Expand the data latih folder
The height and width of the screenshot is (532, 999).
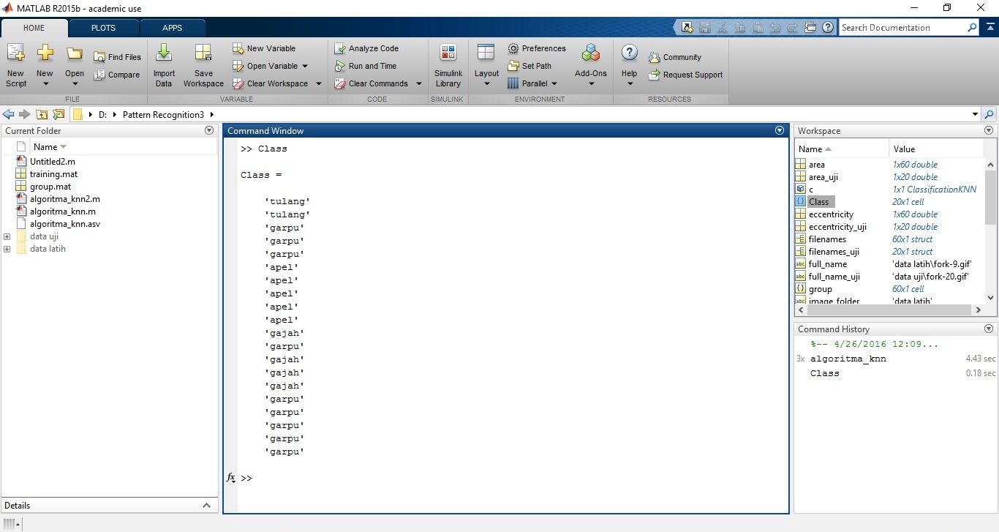pos(7,249)
